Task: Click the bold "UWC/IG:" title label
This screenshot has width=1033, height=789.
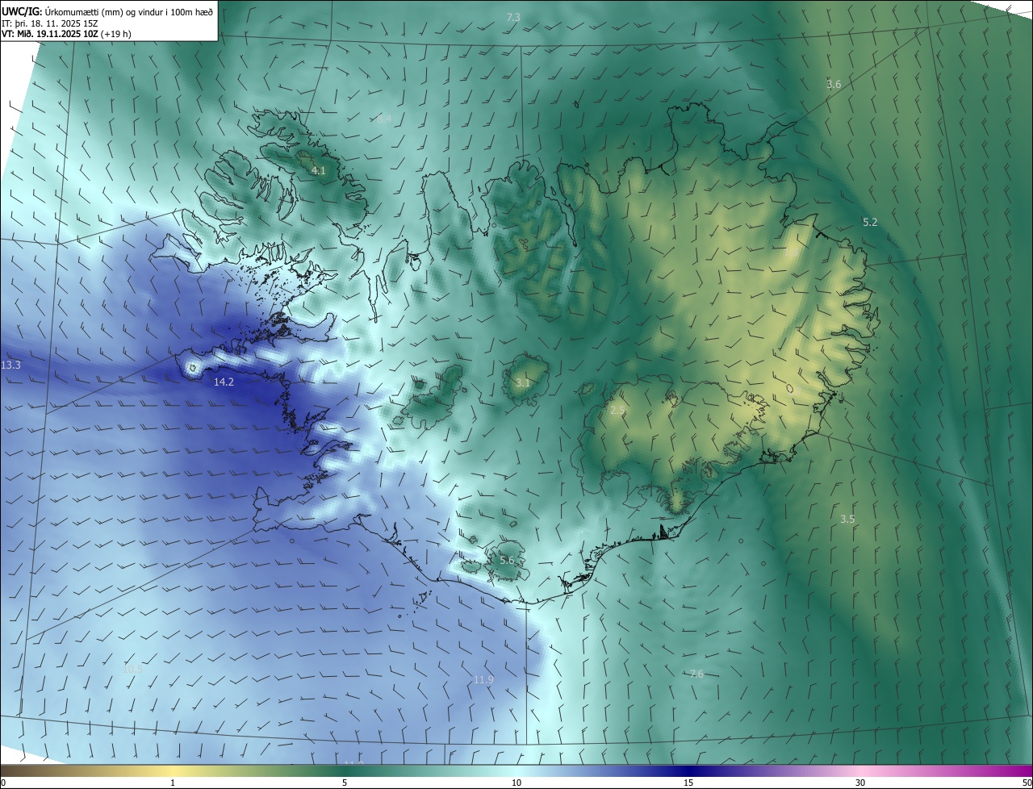Action: coord(21,10)
